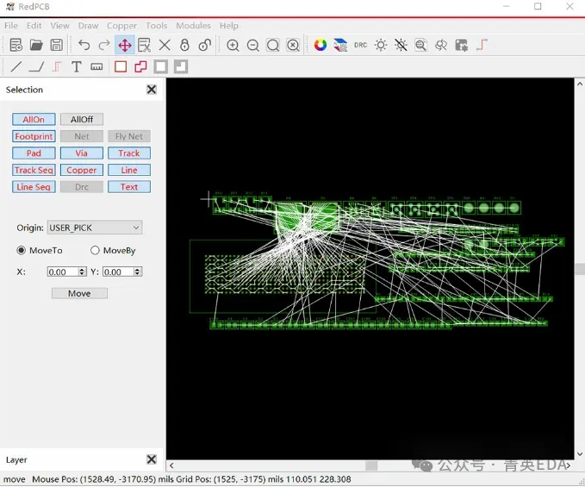Click the unlock icon
The height and width of the screenshot is (487, 585).
205,45
